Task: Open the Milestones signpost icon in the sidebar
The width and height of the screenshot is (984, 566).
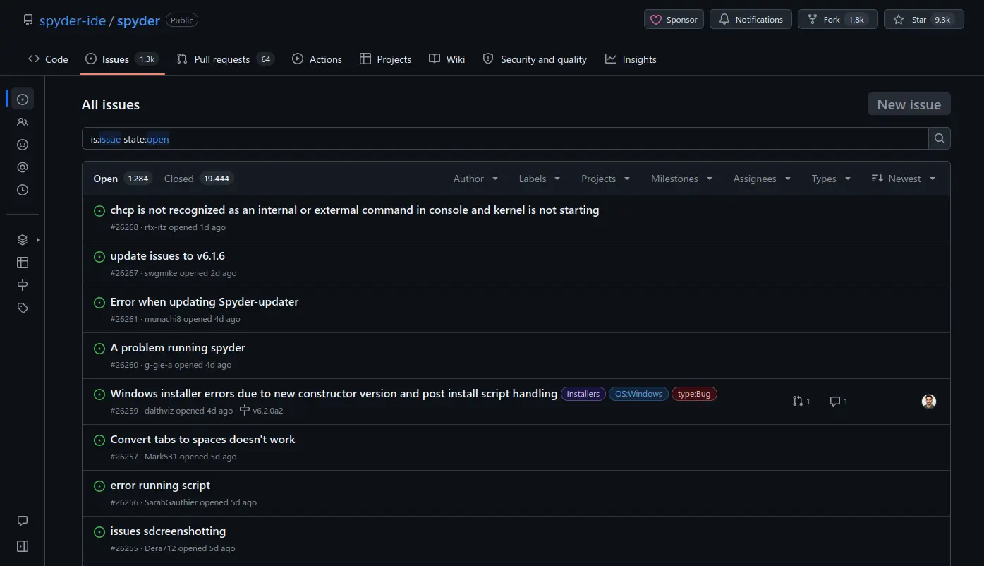Action: tap(23, 285)
